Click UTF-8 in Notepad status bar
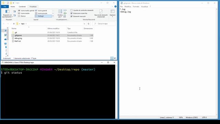220x124 pixels. 204,117
